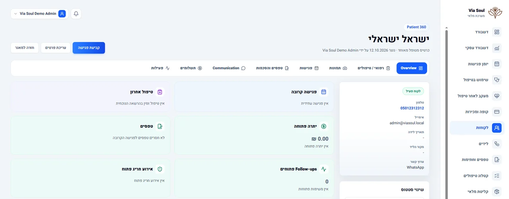The height and width of the screenshot is (199, 509).
Task: Click the אין משימות פתוחות text
Action: click(313, 189)
